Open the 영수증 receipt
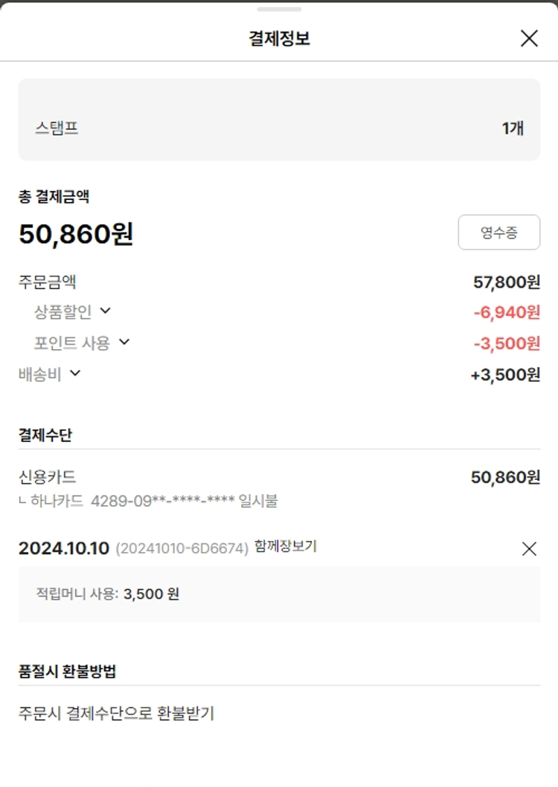558x787 pixels. [x=498, y=233]
